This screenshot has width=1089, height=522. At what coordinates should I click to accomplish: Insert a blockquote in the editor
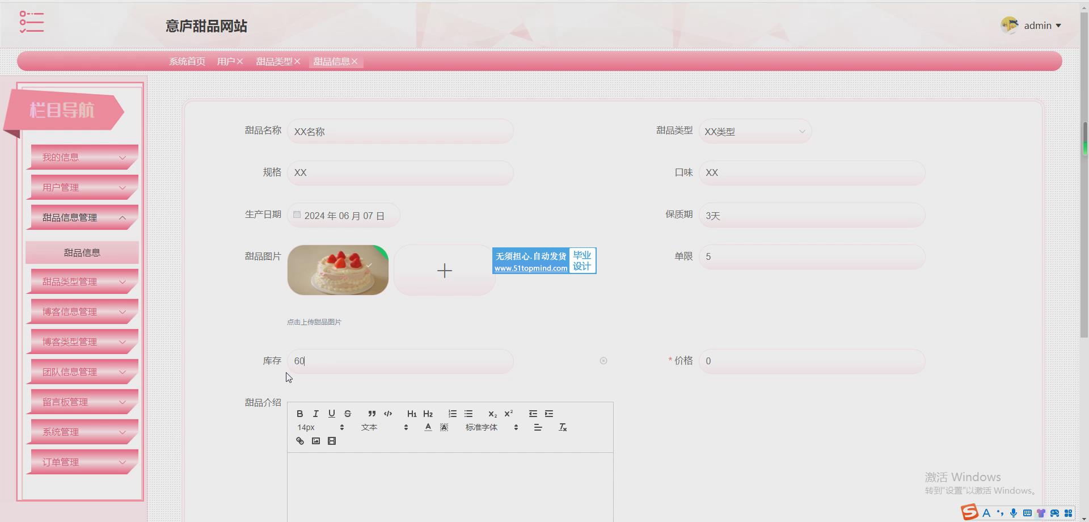click(x=372, y=414)
